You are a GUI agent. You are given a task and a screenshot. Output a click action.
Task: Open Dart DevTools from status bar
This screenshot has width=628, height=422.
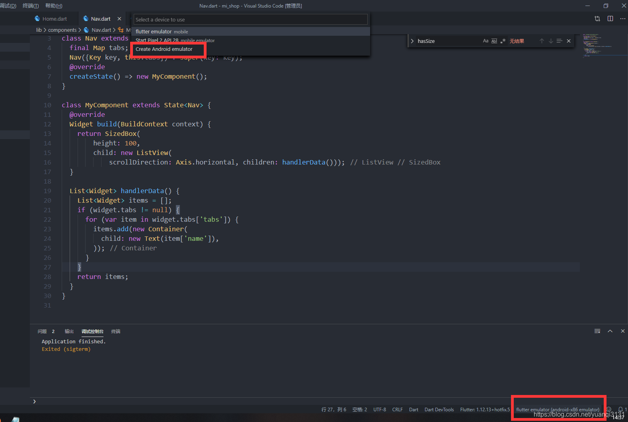(x=439, y=409)
